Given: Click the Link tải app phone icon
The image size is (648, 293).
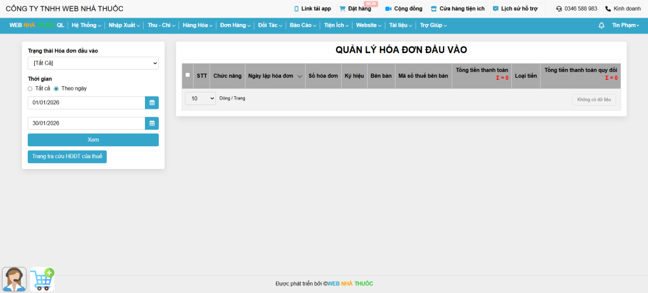Looking at the screenshot, I should pos(296,9).
